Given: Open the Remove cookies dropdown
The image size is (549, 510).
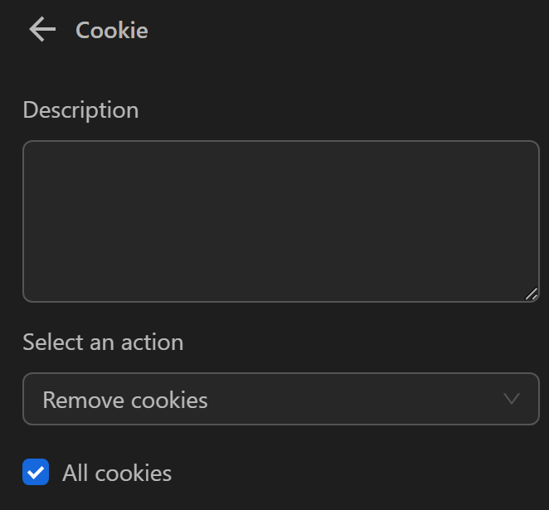Looking at the screenshot, I should [280, 400].
